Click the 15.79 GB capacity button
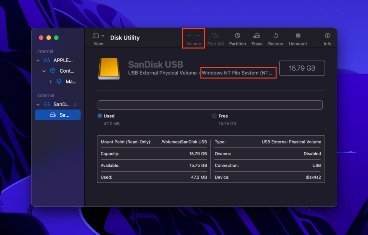368x235 pixels. pyautogui.click(x=302, y=68)
